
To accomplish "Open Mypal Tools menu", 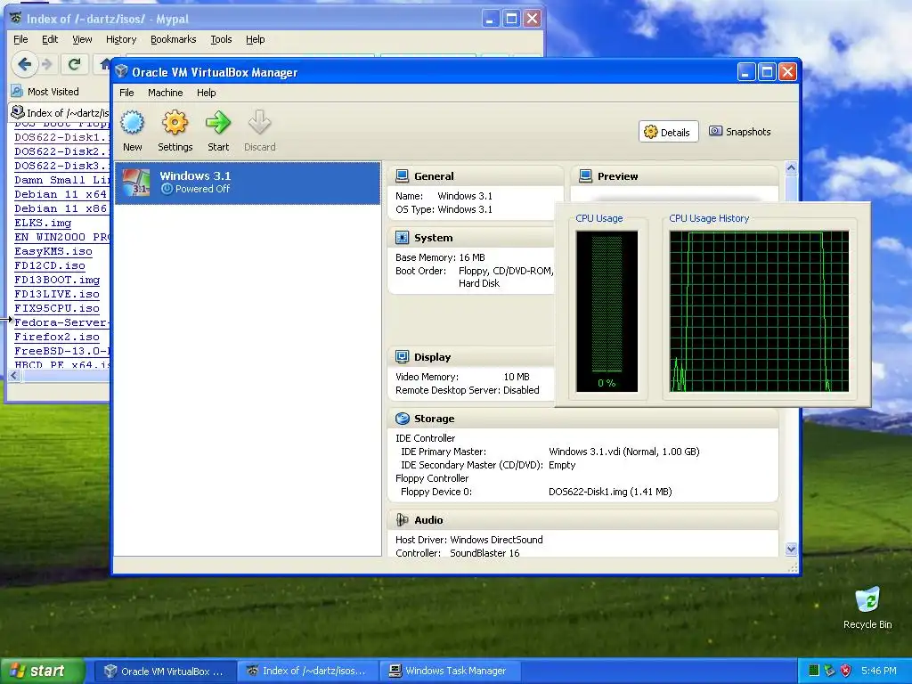I will coord(221,39).
